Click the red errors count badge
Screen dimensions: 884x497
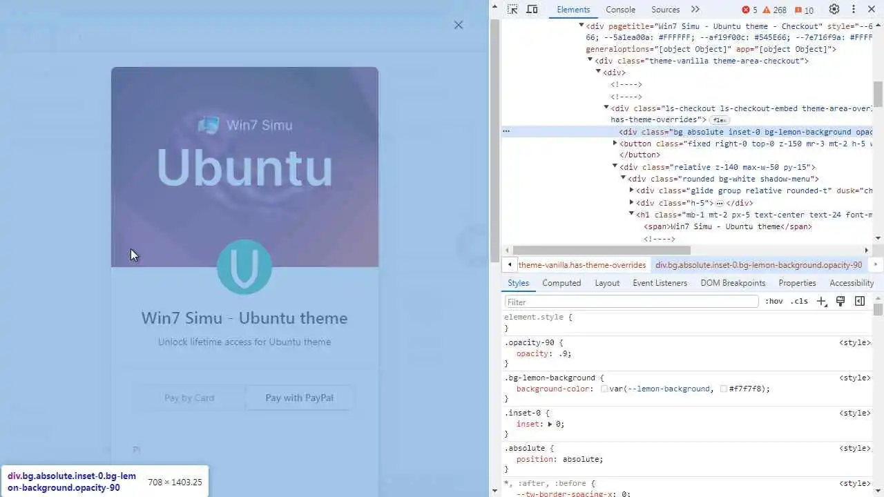[x=749, y=10]
